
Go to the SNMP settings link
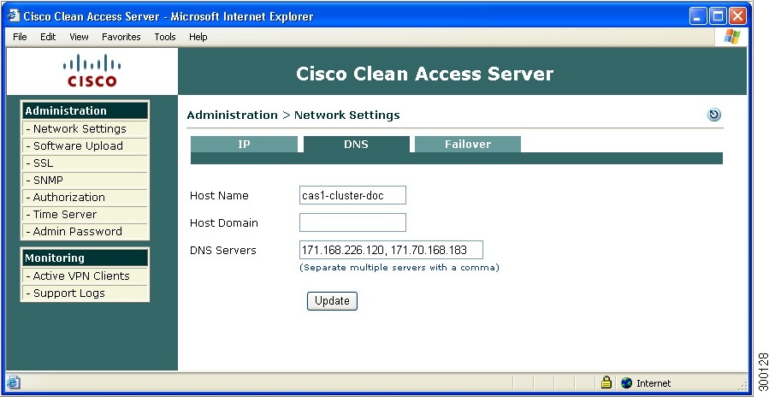click(x=48, y=180)
